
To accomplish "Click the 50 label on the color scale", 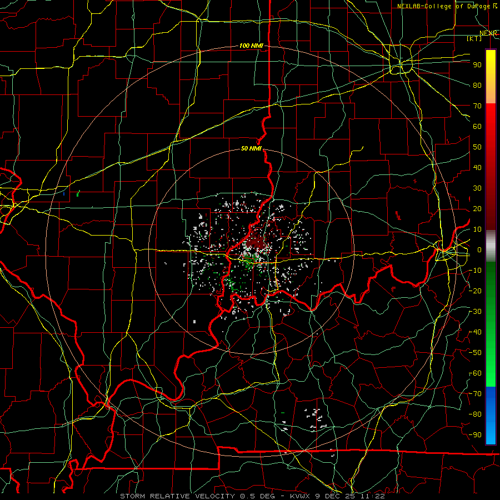I will point(477,147).
